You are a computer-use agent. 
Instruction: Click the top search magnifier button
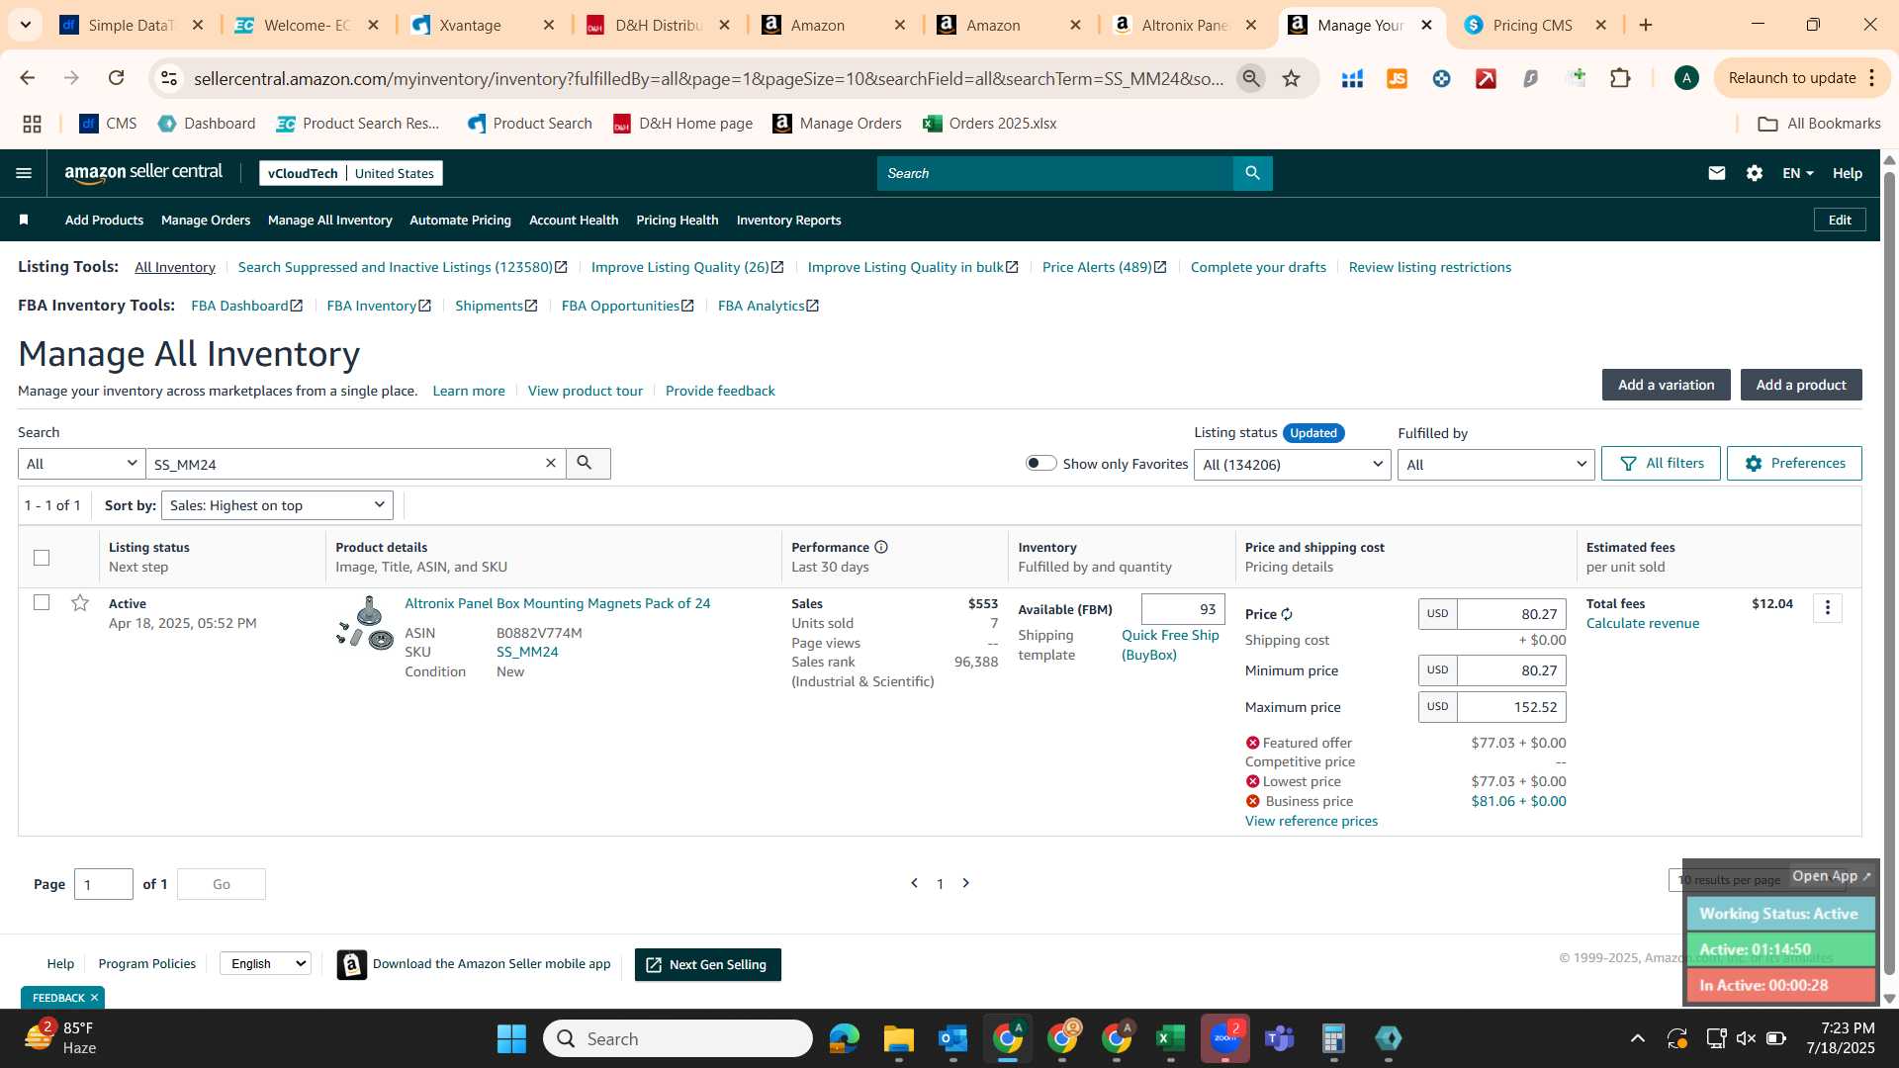(1252, 173)
